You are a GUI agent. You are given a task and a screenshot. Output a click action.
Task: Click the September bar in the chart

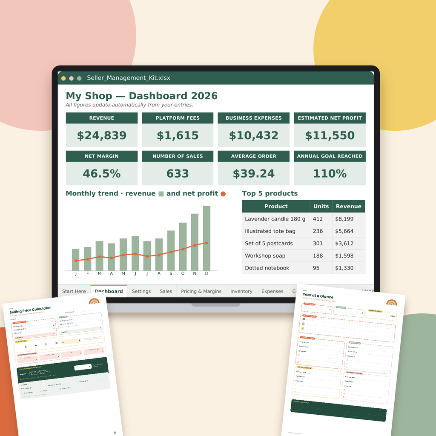click(171, 250)
